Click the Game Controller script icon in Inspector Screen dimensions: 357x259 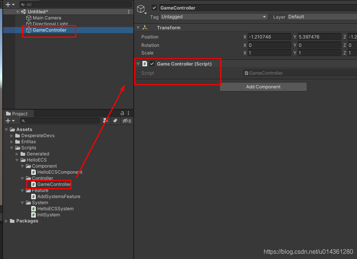145,64
